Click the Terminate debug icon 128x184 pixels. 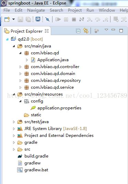[74, 19]
